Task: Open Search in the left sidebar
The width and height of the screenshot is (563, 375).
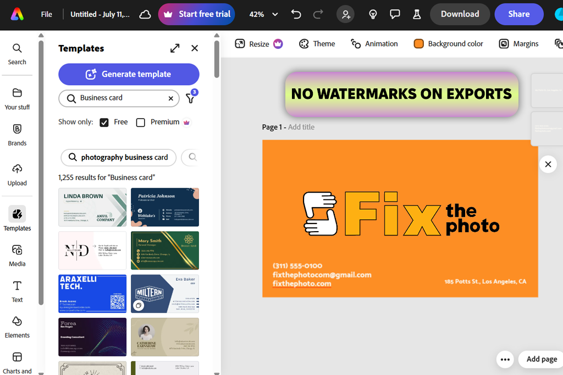Action: [x=17, y=54]
